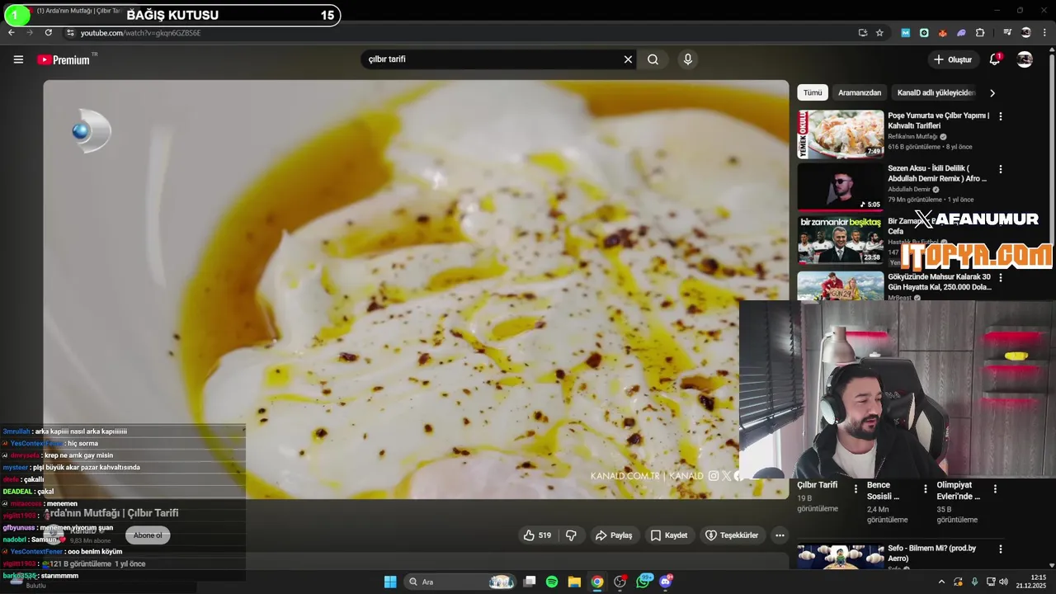The width and height of the screenshot is (1056, 594).
Task: Open options for Sezen Aksu video
Action: pyautogui.click(x=1001, y=169)
